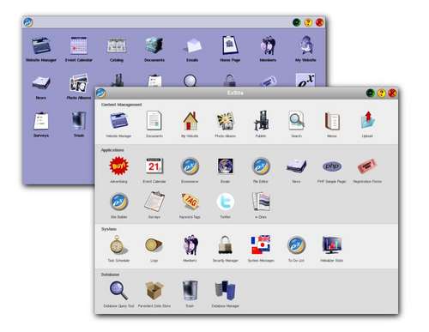The width and height of the screenshot is (429, 332).
Task: Click the Content Management section heading
Action: pyautogui.click(x=122, y=105)
